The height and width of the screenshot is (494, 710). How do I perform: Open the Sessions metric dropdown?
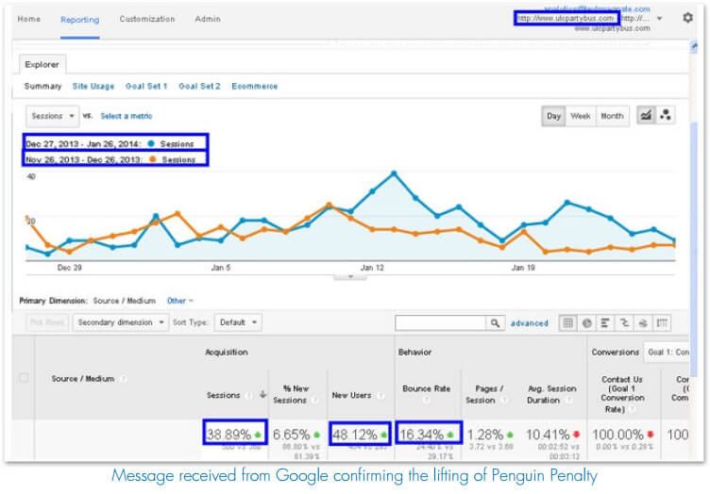click(x=53, y=116)
